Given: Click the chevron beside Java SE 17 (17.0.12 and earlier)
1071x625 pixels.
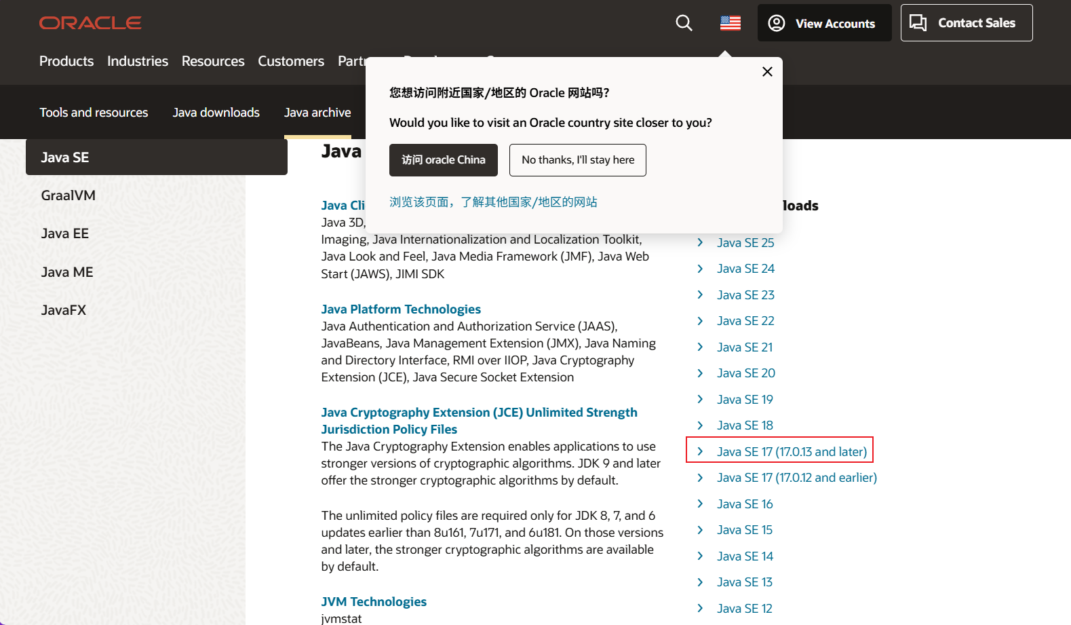Looking at the screenshot, I should pyautogui.click(x=700, y=478).
